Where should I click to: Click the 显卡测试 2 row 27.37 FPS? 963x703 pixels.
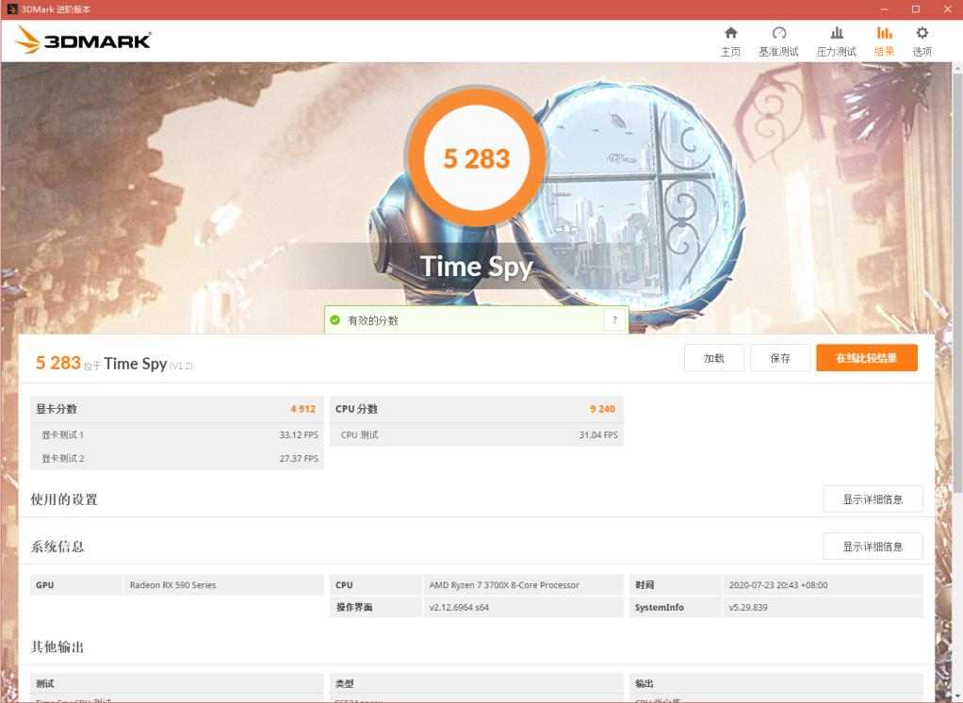(x=177, y=459)
